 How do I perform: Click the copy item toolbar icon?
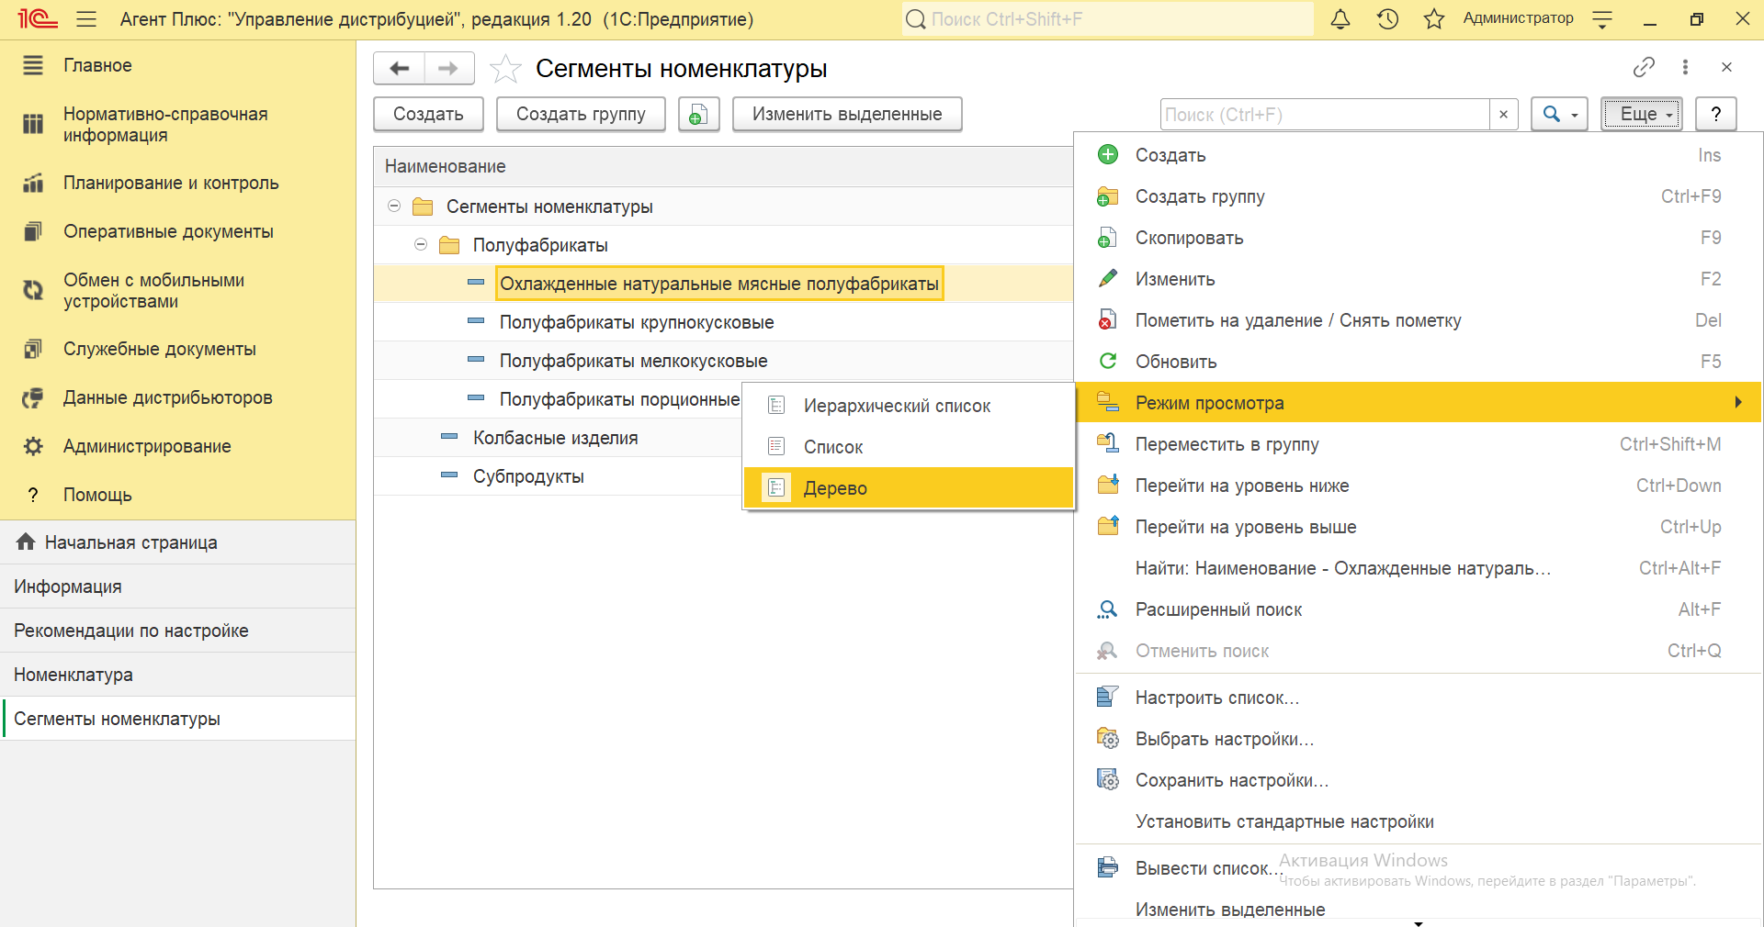tap(698, 115)
